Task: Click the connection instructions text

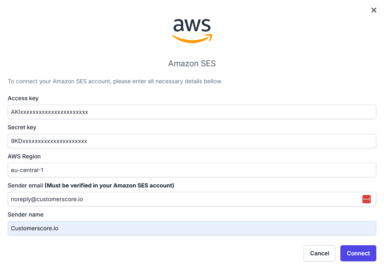Action: [x=114, y=81]
